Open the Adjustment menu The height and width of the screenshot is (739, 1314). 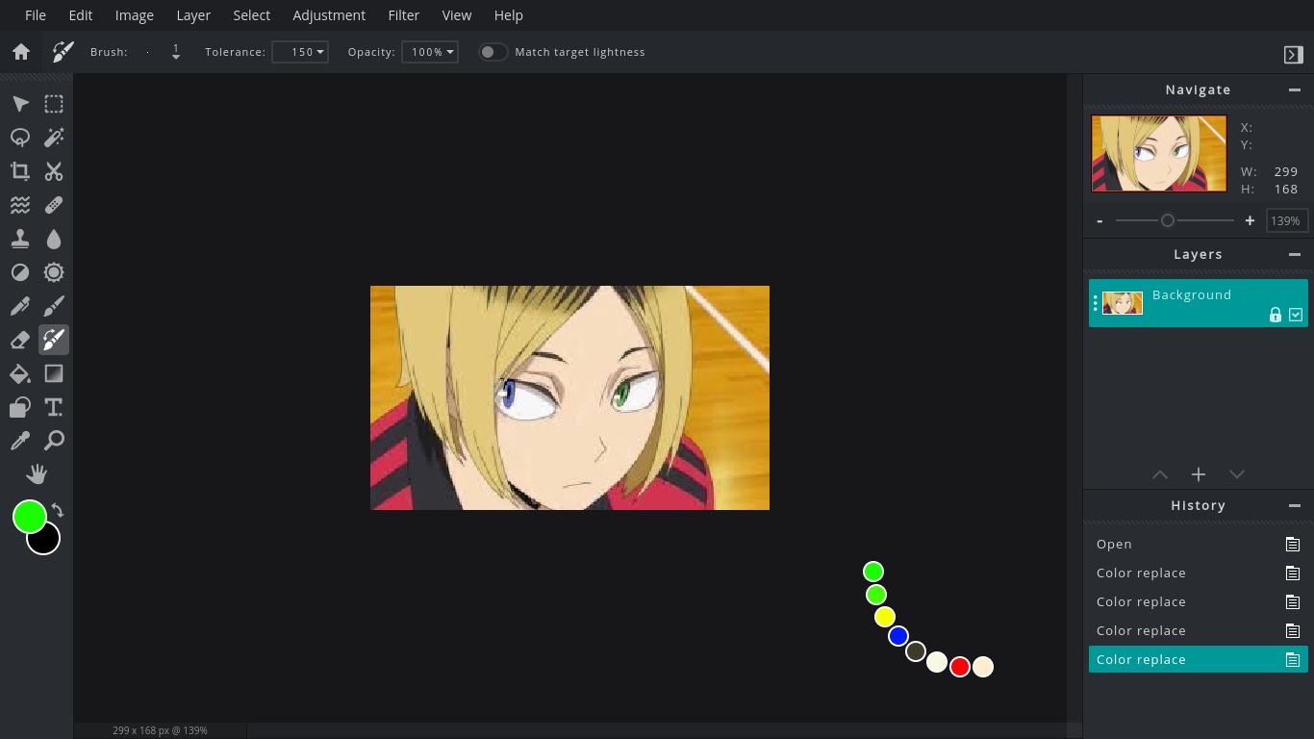tap(329, 15)
